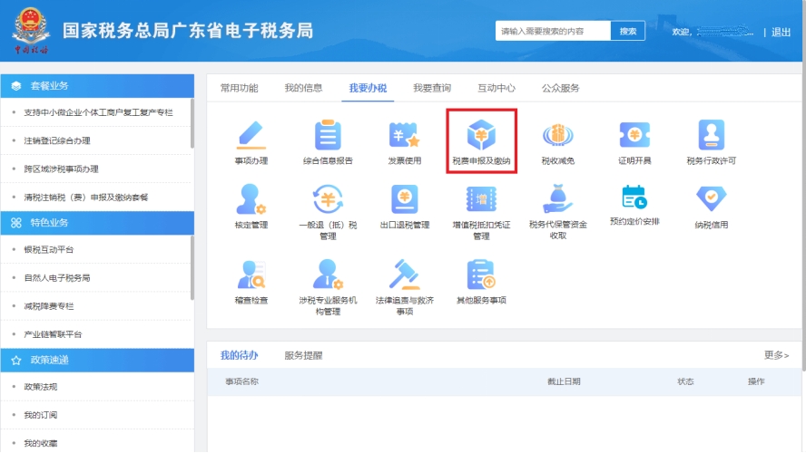The image size is (806, 453).
Task: Expand the 政策速递 sidebar header
Action: 97,360
